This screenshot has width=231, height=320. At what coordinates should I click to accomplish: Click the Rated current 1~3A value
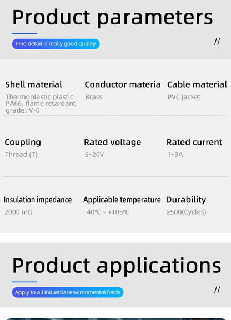tap(175, 155)
